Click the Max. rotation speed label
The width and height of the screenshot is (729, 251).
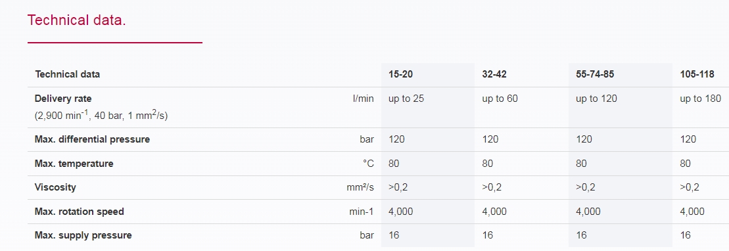[x=80, y=212]
